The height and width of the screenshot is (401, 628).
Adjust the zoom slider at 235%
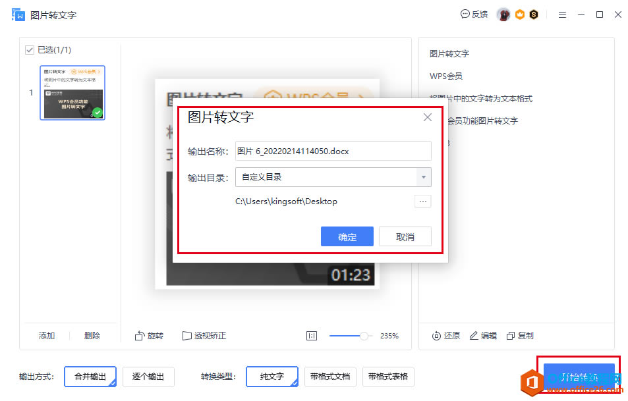(364, 336)
